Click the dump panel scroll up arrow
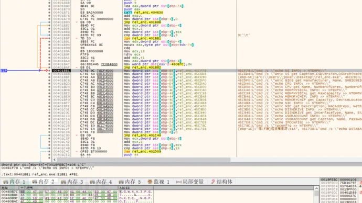The height and width of the screenshot is (203, 362). [316, 188]
